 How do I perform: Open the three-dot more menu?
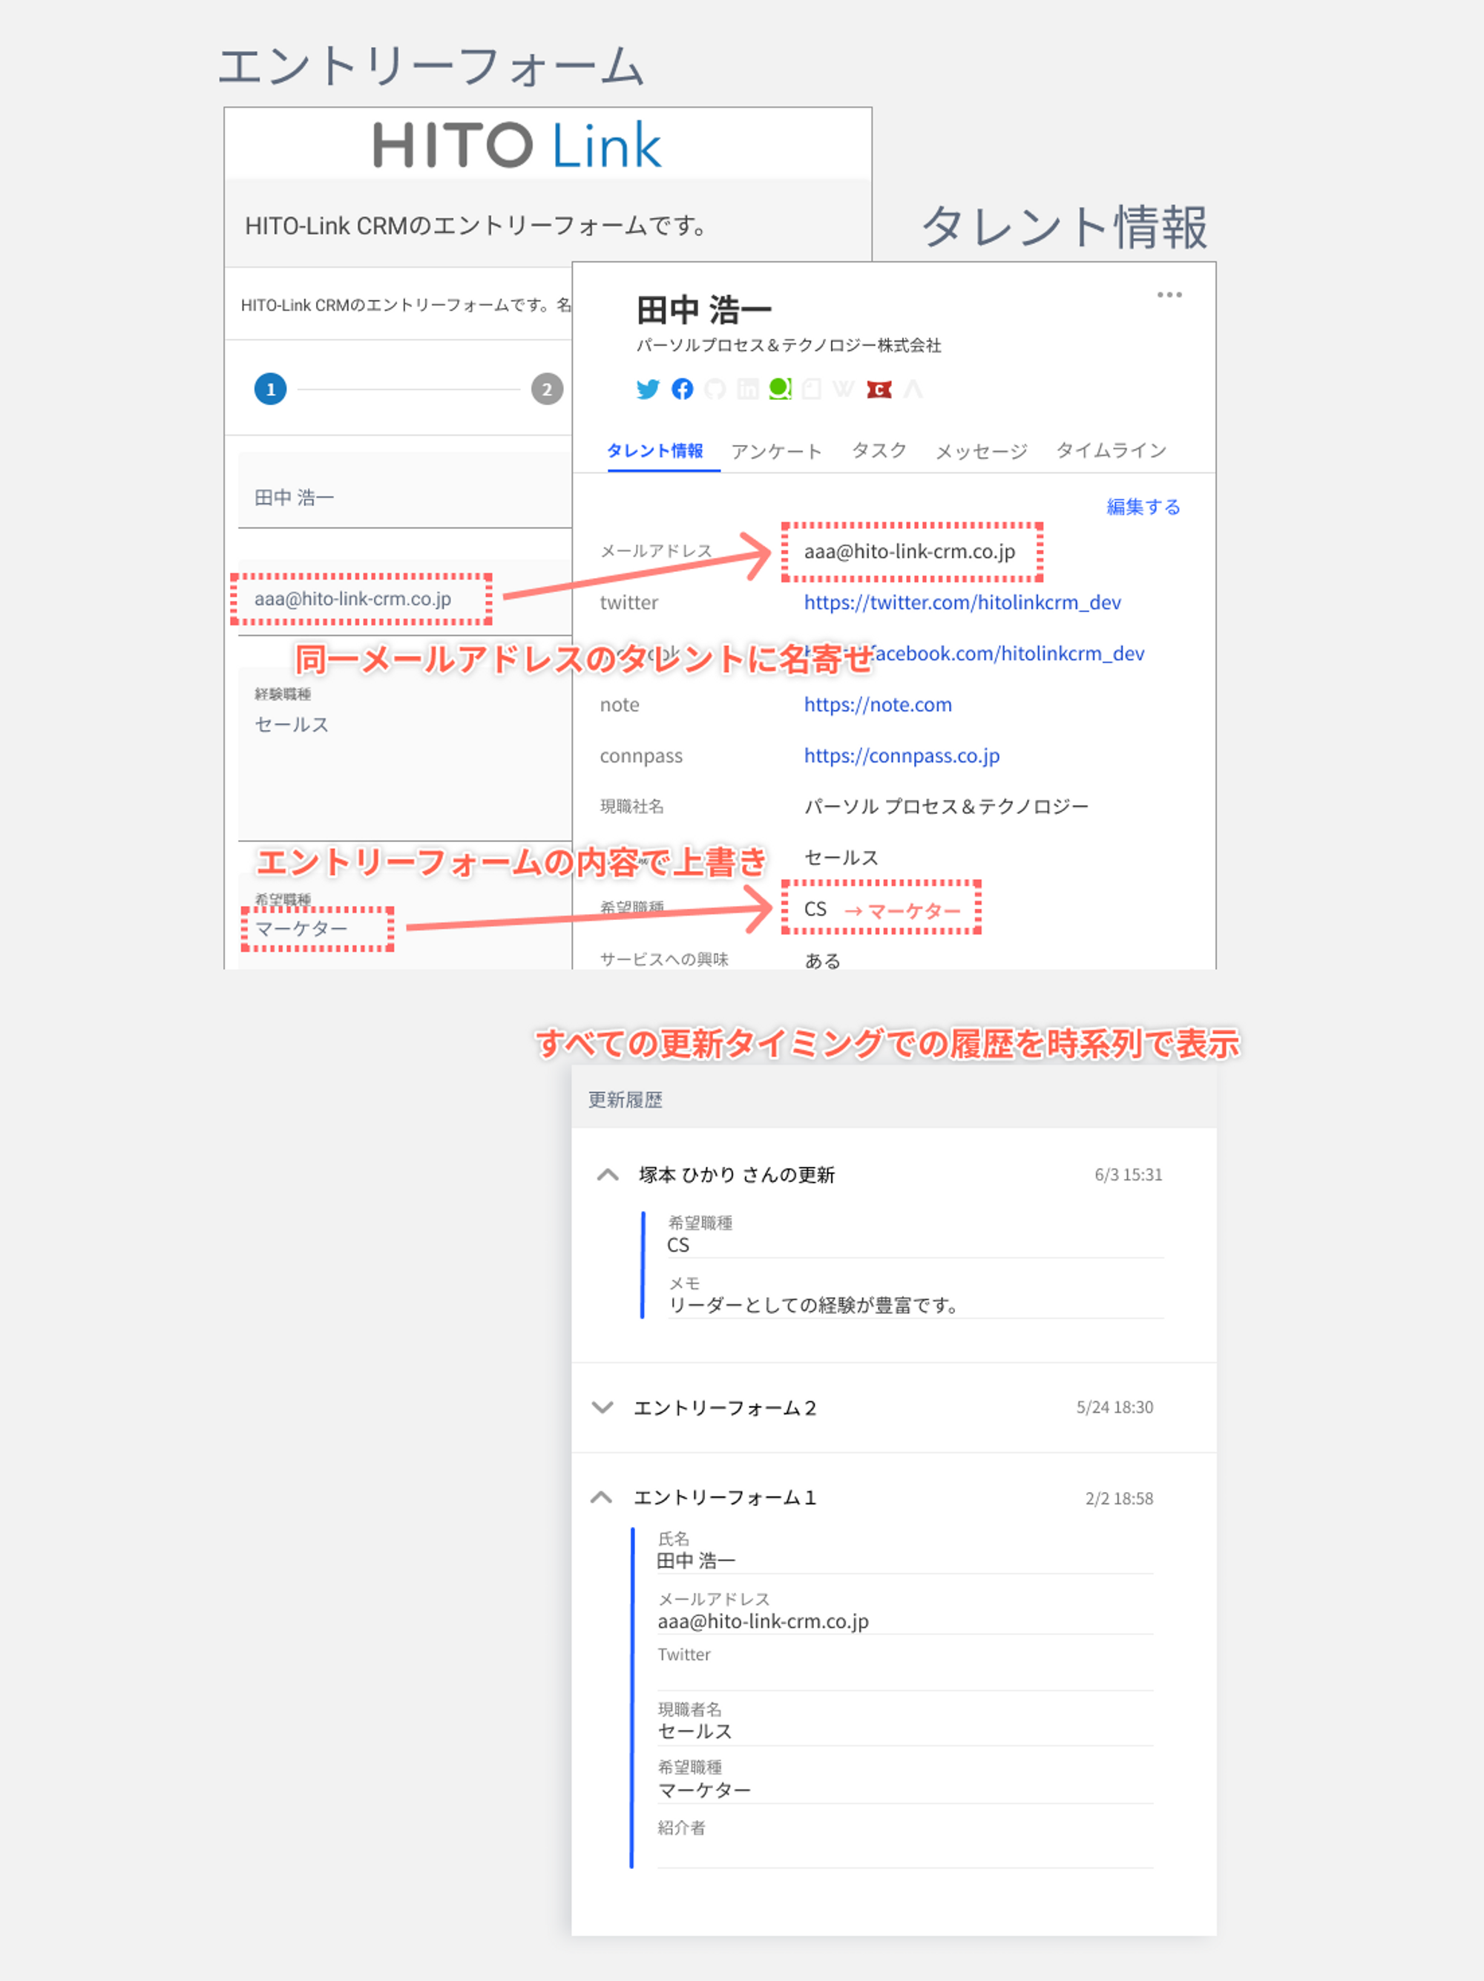pos(1169,295)
